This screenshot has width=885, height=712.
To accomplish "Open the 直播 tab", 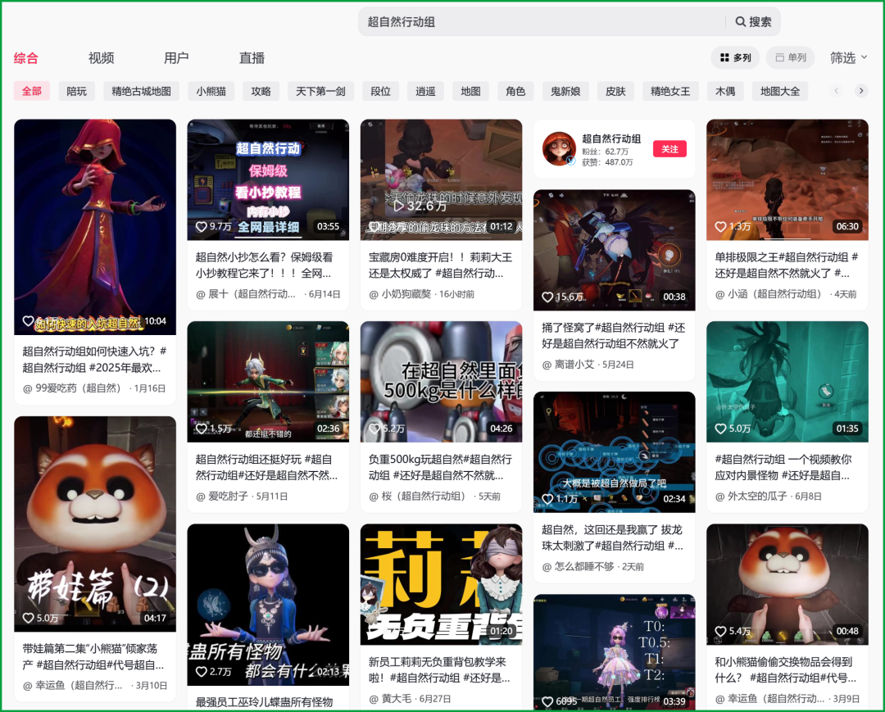I will (252, 57).
